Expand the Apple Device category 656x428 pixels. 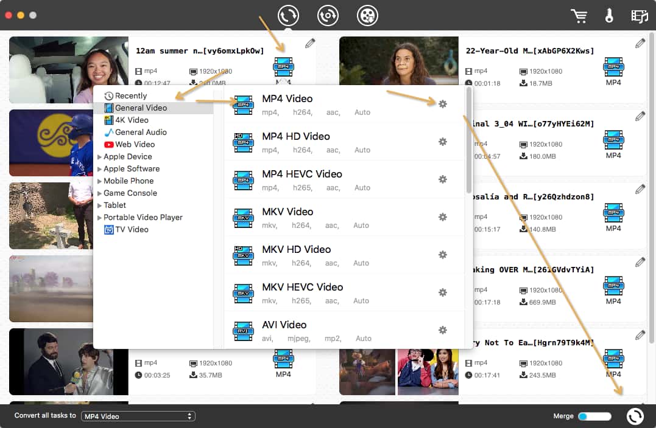click(100, 157)
